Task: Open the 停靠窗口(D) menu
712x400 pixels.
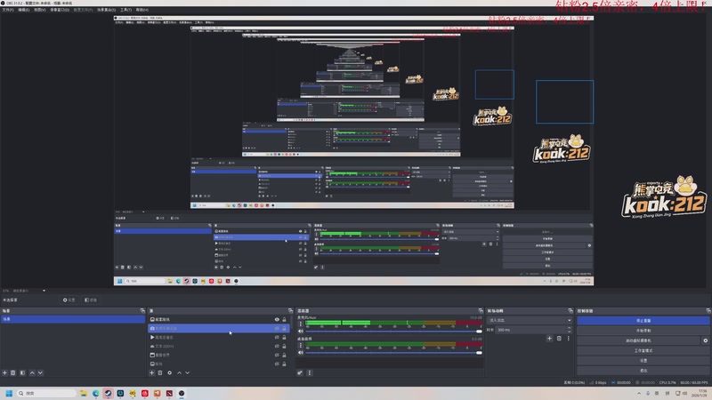Action: 60,10
